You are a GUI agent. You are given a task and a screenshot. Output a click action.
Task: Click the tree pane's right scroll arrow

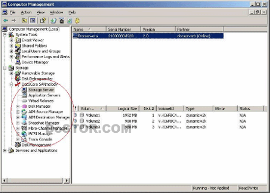click(66, 180)
